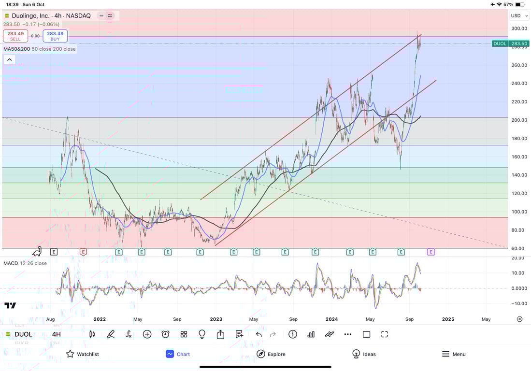
Task: Switch to the Explore tab
Action: coord(271,354)
